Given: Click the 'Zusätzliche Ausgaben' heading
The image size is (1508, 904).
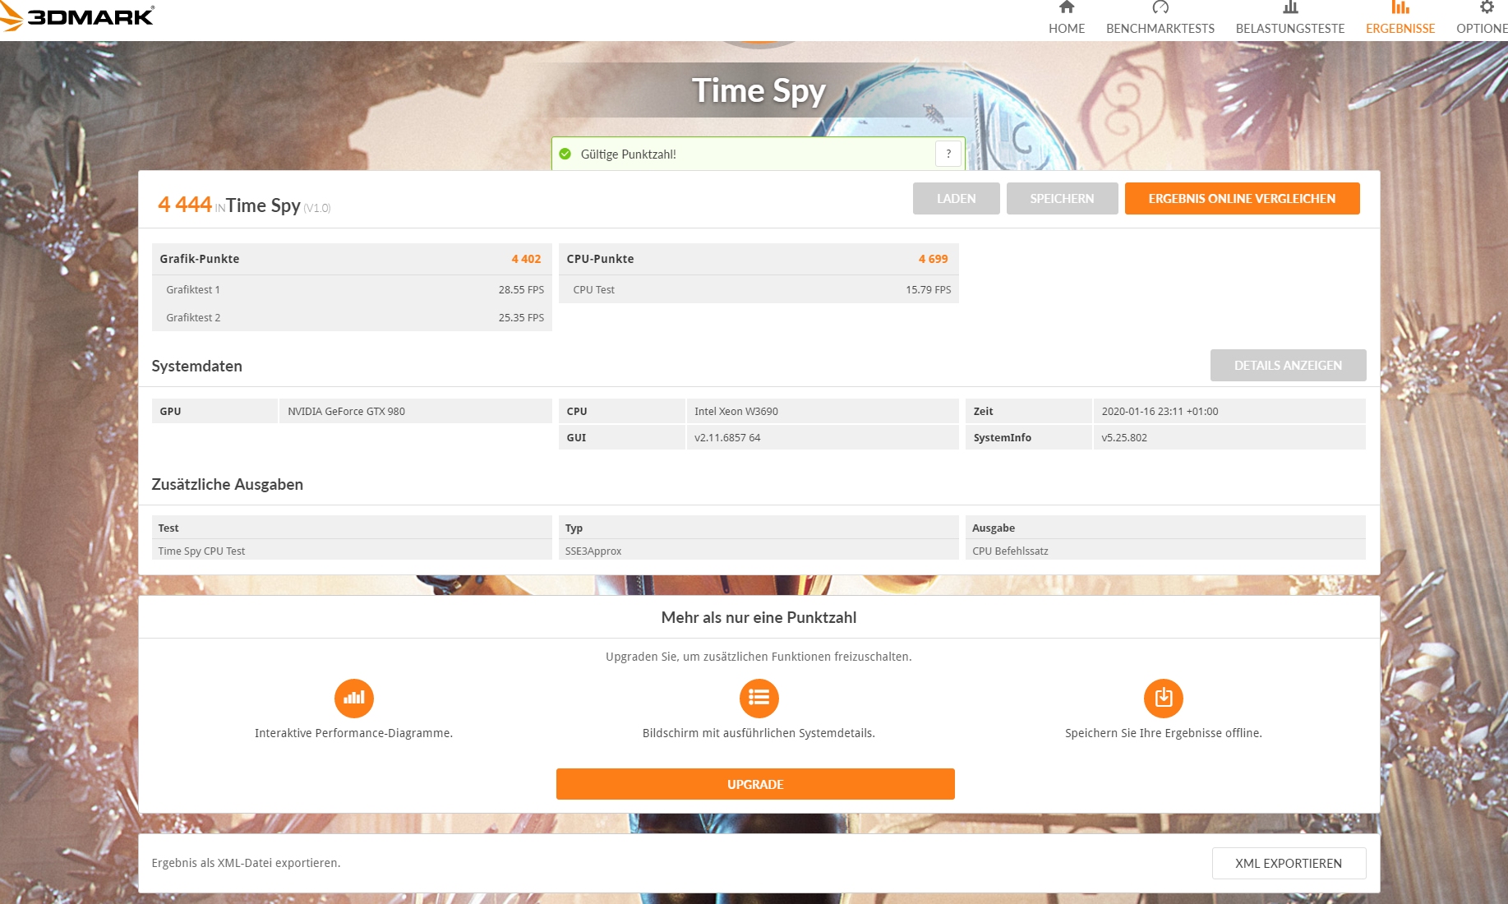Looking at the screenshot, I should pos(227,485).
